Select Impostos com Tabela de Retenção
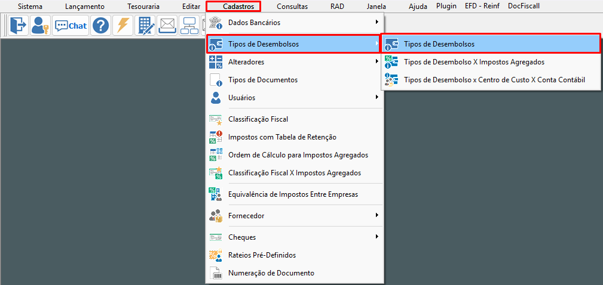Image resolution: width=603 pixels, height=285 pixels. coord(295,137)
